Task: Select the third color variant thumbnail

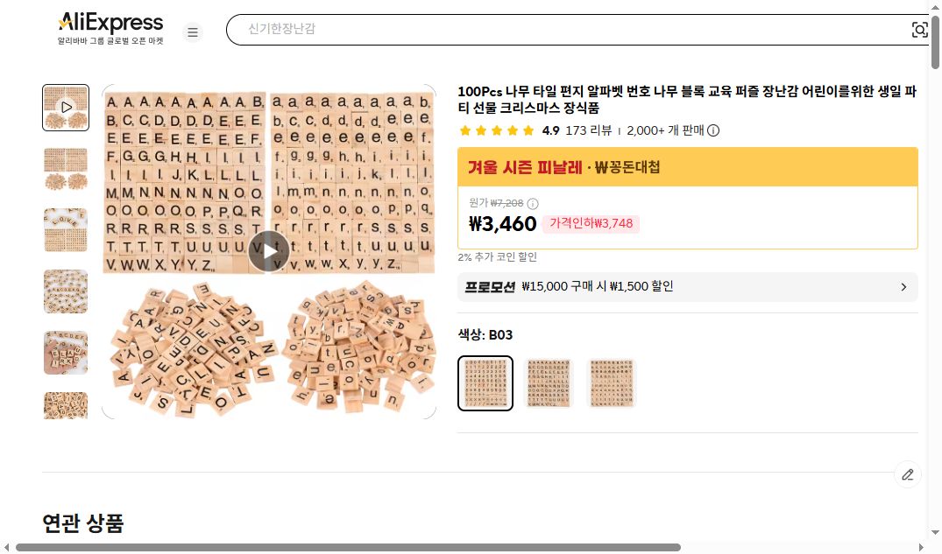Action: tap(611, 382)
